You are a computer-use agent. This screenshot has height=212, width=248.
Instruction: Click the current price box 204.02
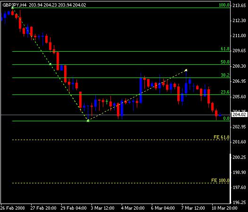(x=239, y=115)
